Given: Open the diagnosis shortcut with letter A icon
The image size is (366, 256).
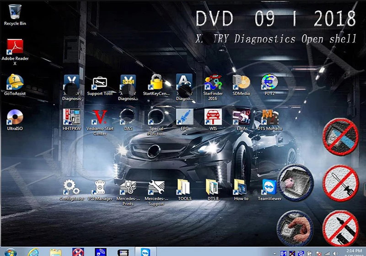Looking at the screenshot, I should click(x=184, y=88).
